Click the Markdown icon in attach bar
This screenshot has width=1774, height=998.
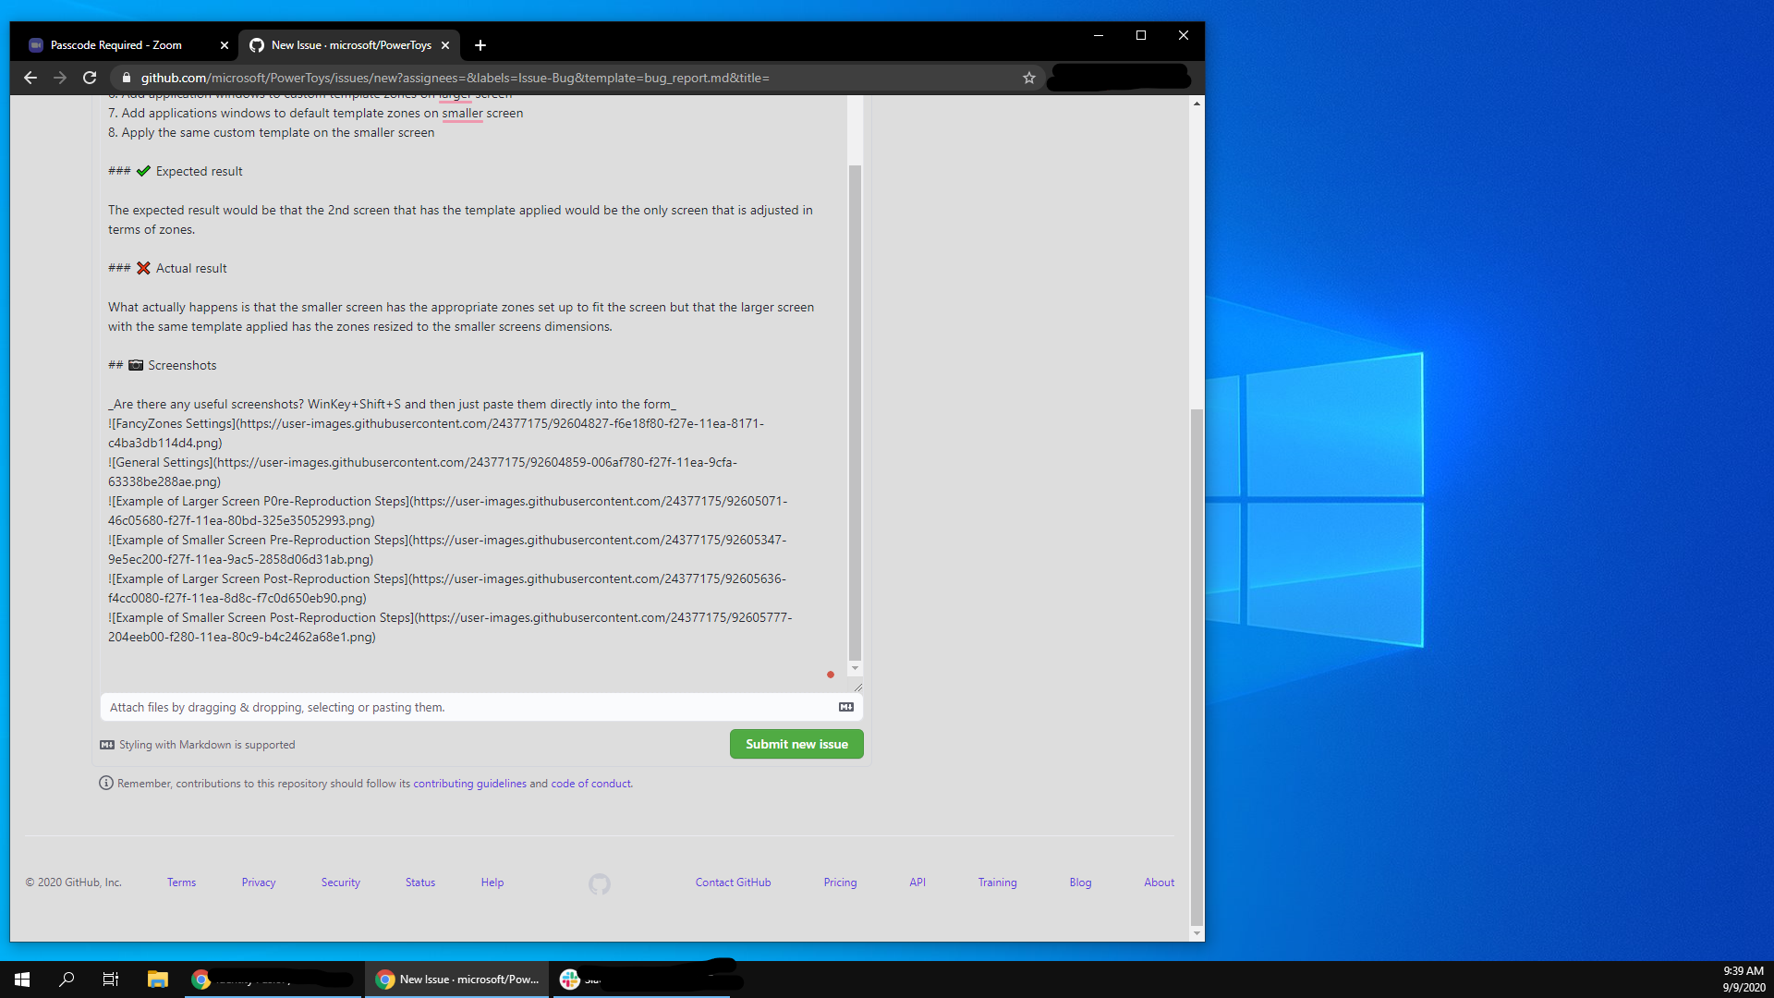click(x=846, y=707)
